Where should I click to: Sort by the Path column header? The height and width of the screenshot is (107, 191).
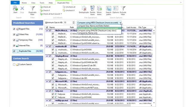click(72, 27)
